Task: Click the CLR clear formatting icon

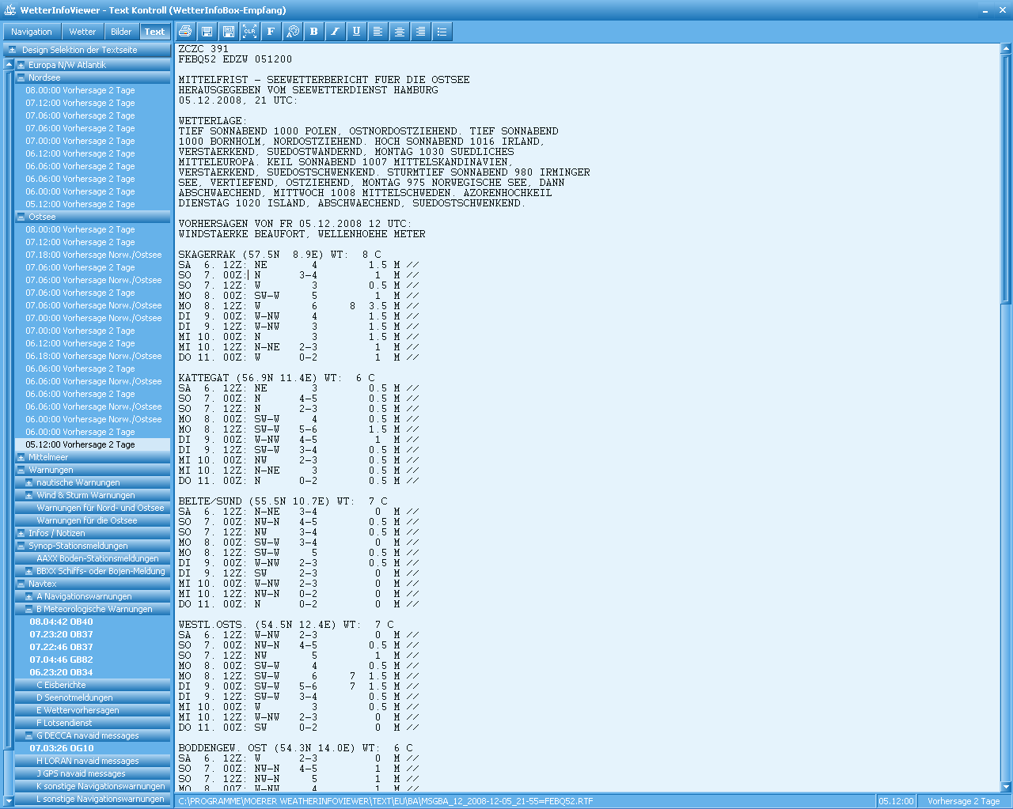Action: tap(249, 32)
